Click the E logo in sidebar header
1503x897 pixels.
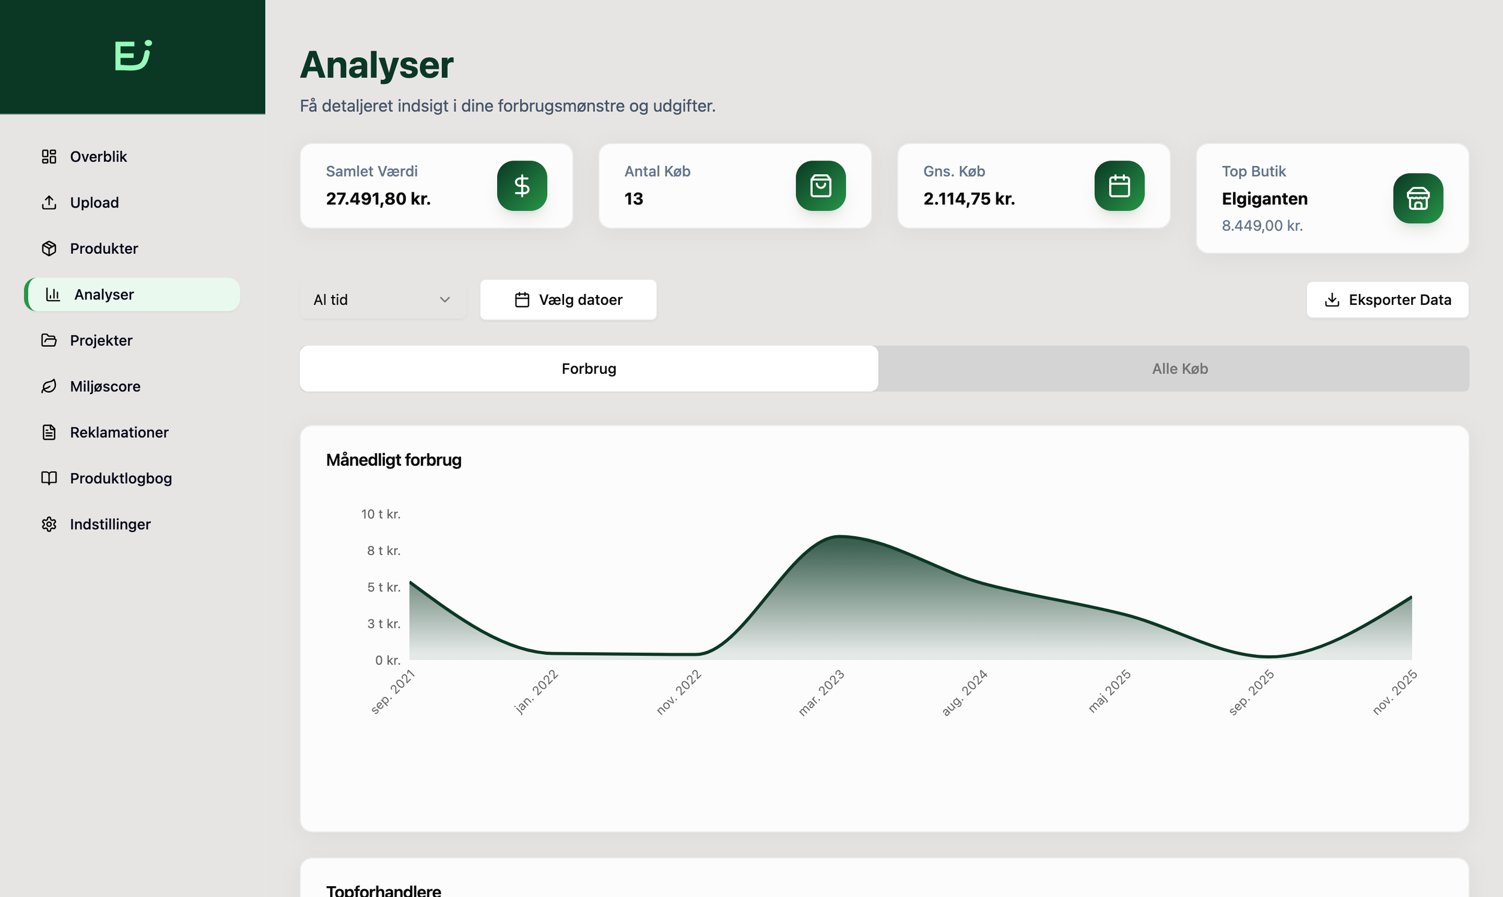pos(132,55)
